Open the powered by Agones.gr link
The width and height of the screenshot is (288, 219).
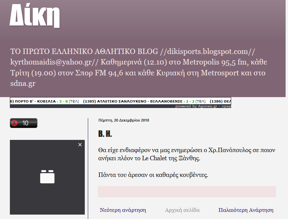pyautogui.click(x=203, y=106)
